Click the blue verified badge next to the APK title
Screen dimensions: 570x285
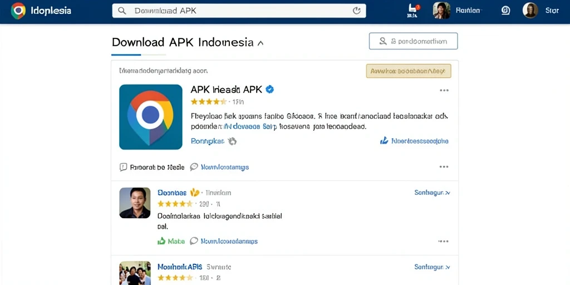(x=270, y=89)
